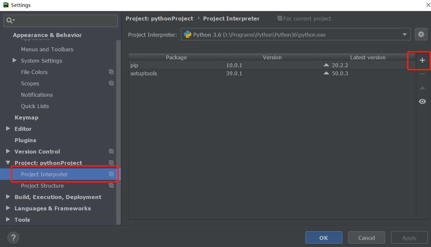This screenshot has height=247, width=431.
Task: Click the For current project icon
Action: click(280, 18)
